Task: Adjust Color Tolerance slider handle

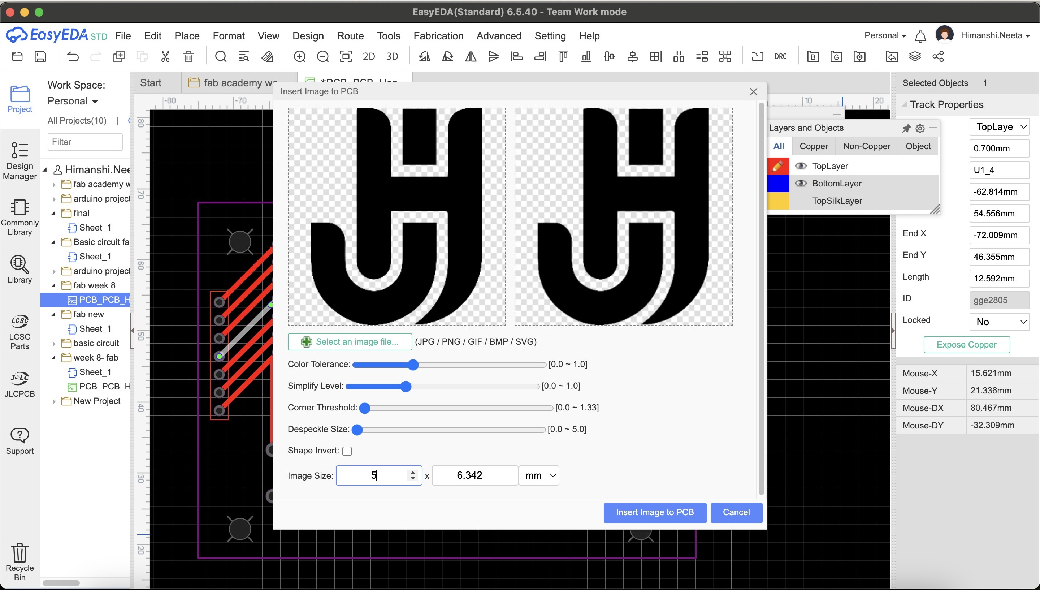Action: click(x=413, y=365)
